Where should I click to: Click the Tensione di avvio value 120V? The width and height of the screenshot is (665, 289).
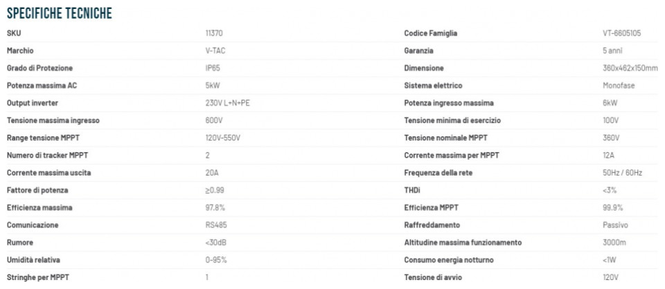tap(611, 277)
